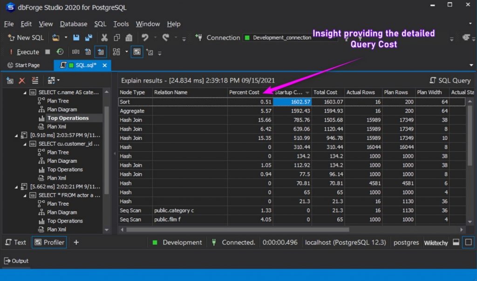Screen dimensions: 477x281
Task: Click the horizontal scrollbar under the results grid
Action: click(x=238, y=229)
